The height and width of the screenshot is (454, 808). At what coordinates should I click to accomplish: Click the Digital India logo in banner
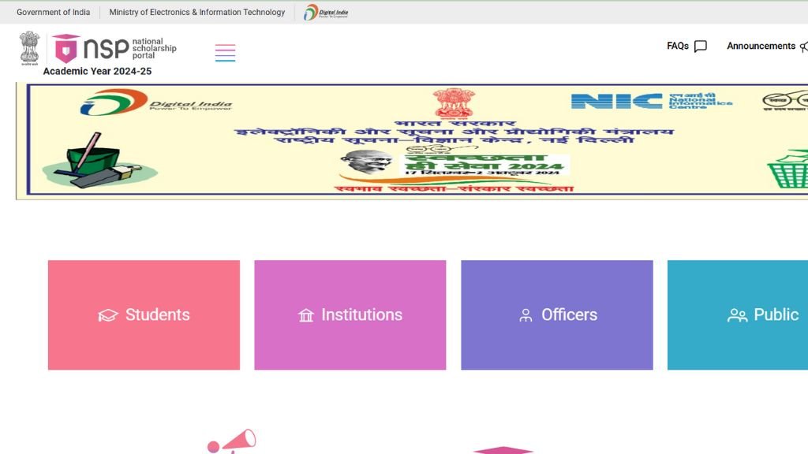156,102
